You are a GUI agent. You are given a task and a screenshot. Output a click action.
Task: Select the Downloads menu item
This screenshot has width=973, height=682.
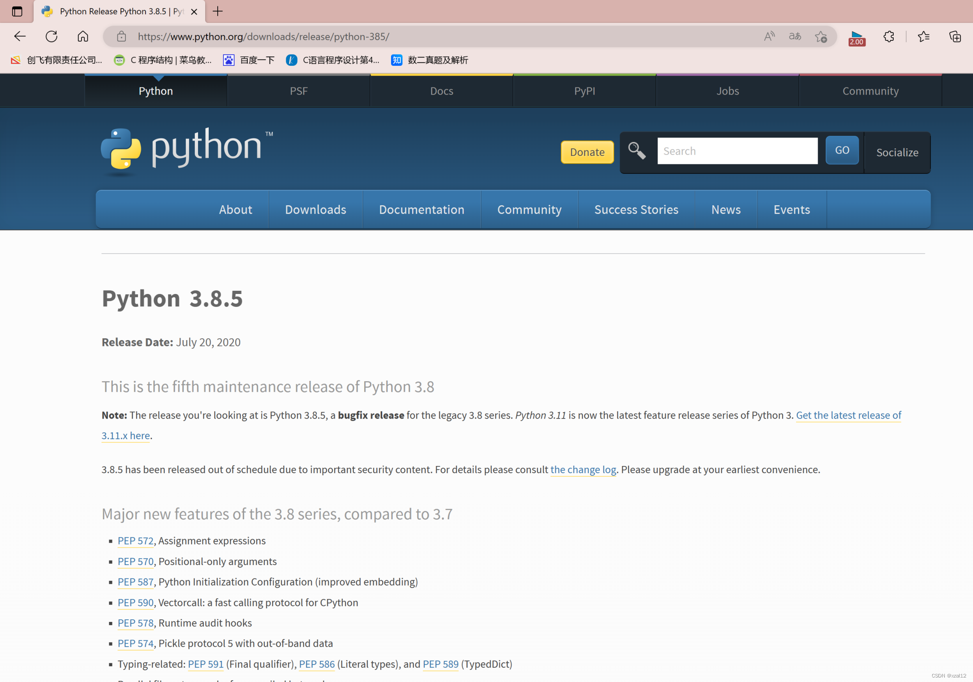[315, 209]
